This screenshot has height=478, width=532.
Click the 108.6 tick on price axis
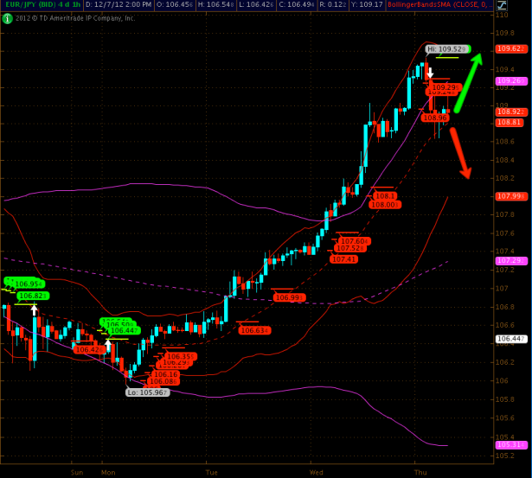[x=505, y=142]
